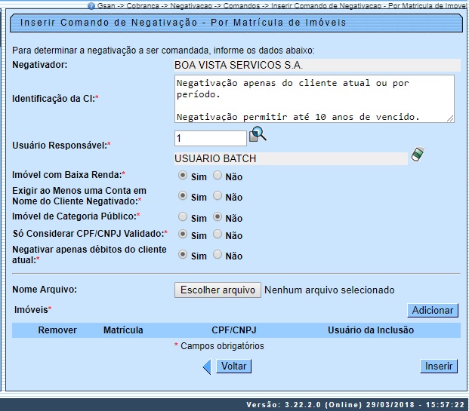The width and height of the screenshot is (469, 411).
Task: Click the magnifier icon to search Usuário Responsável
Action: 258,135
